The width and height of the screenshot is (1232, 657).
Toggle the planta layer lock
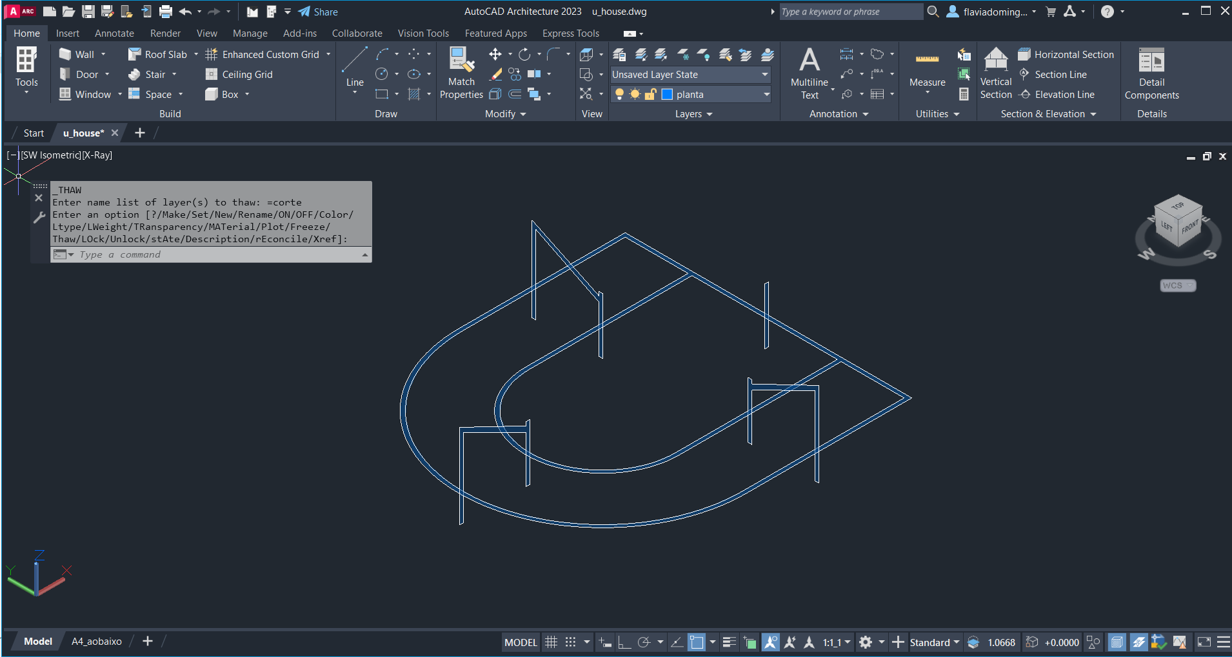[x=651, y=95]
